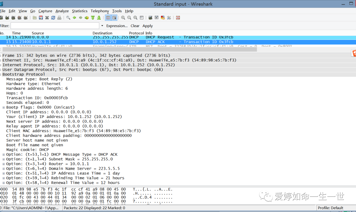Open the Edit menu
This screenshot has width=356, height=212.
tap(12, 11)
